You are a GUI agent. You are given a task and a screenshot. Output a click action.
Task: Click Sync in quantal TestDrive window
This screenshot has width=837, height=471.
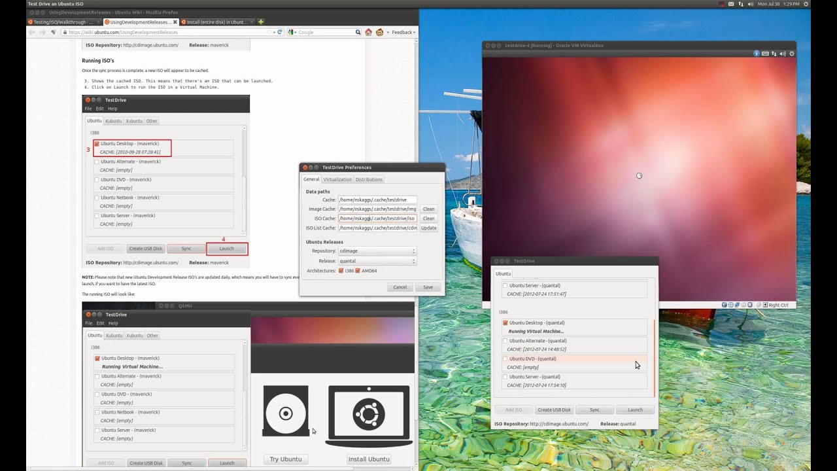(594, 410)
